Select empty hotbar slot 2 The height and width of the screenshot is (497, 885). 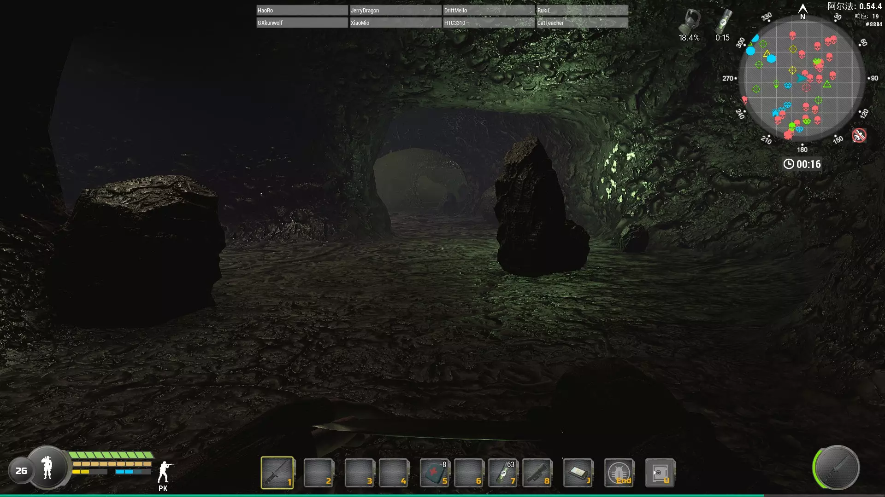(x=318, y=473)
